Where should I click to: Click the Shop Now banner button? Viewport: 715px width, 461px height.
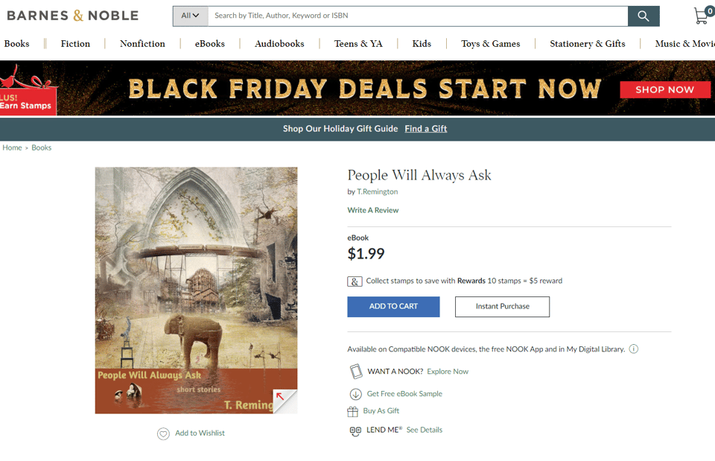point(664,89)
